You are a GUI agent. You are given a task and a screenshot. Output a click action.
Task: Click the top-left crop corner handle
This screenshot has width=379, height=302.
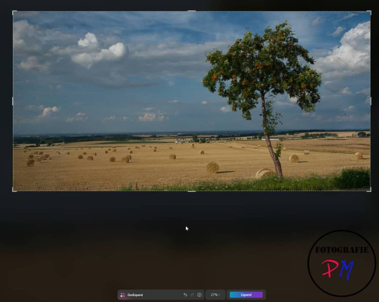pos(14,12)
